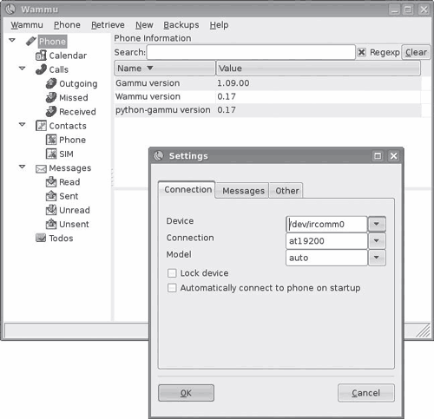Open the Device dropdown arrow
Image resolution: width=434 pixels, height=419 pixels.
point(377,224)
